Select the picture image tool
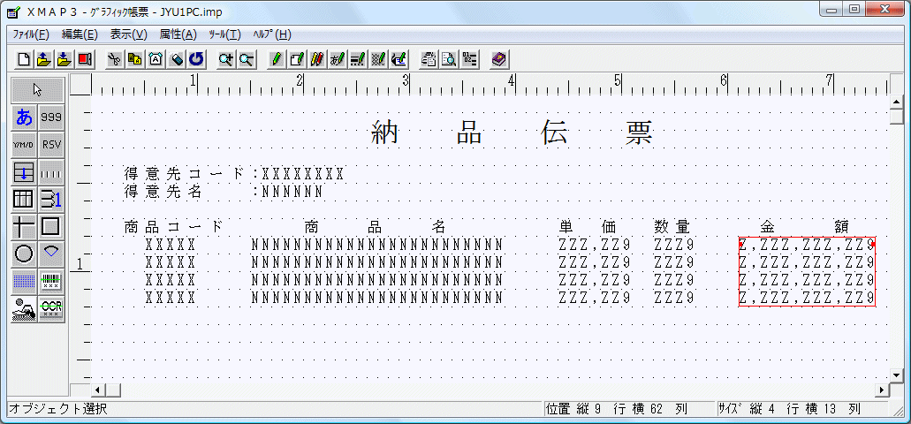Image resolution: width=911 pixels, height=424 pixels. 25,309
